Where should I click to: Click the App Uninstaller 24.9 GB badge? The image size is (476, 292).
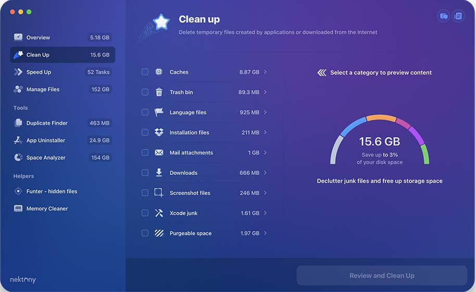tap(99, 140)
